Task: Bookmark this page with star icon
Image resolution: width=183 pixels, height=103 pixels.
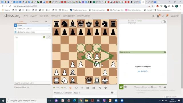Action: point(153,6)
